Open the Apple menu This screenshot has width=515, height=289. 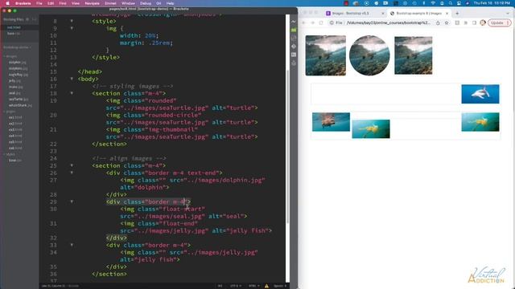pos(7,3)
